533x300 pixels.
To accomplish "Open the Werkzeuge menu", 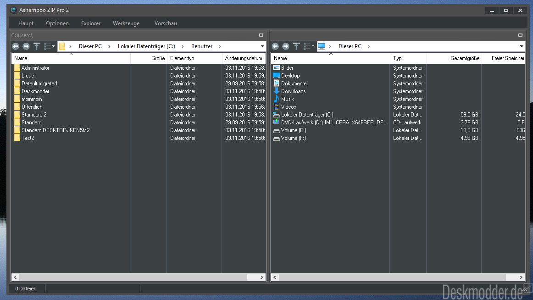I will point(126,23).
